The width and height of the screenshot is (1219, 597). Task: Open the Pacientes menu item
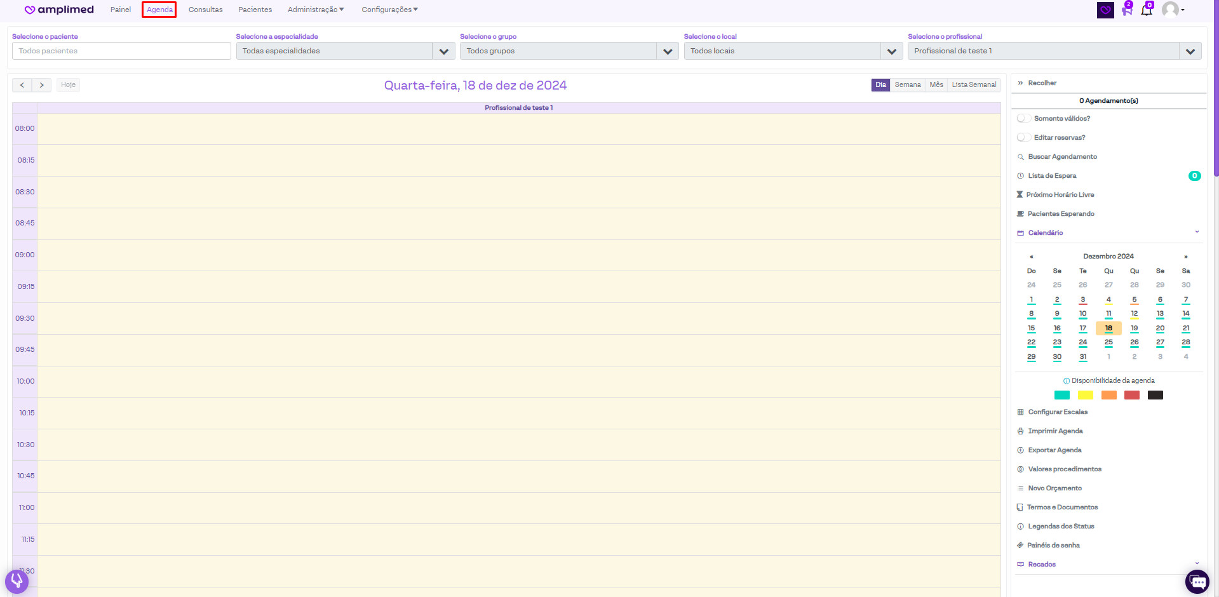[255, 10]
